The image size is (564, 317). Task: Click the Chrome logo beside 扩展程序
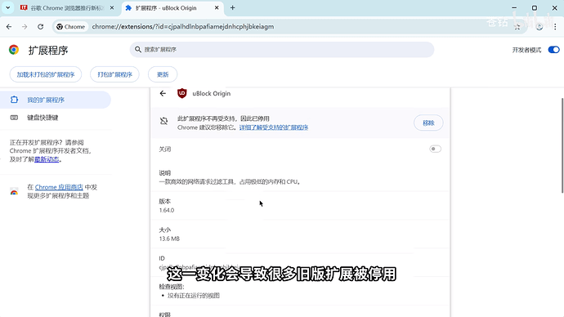tap(14, 50)
